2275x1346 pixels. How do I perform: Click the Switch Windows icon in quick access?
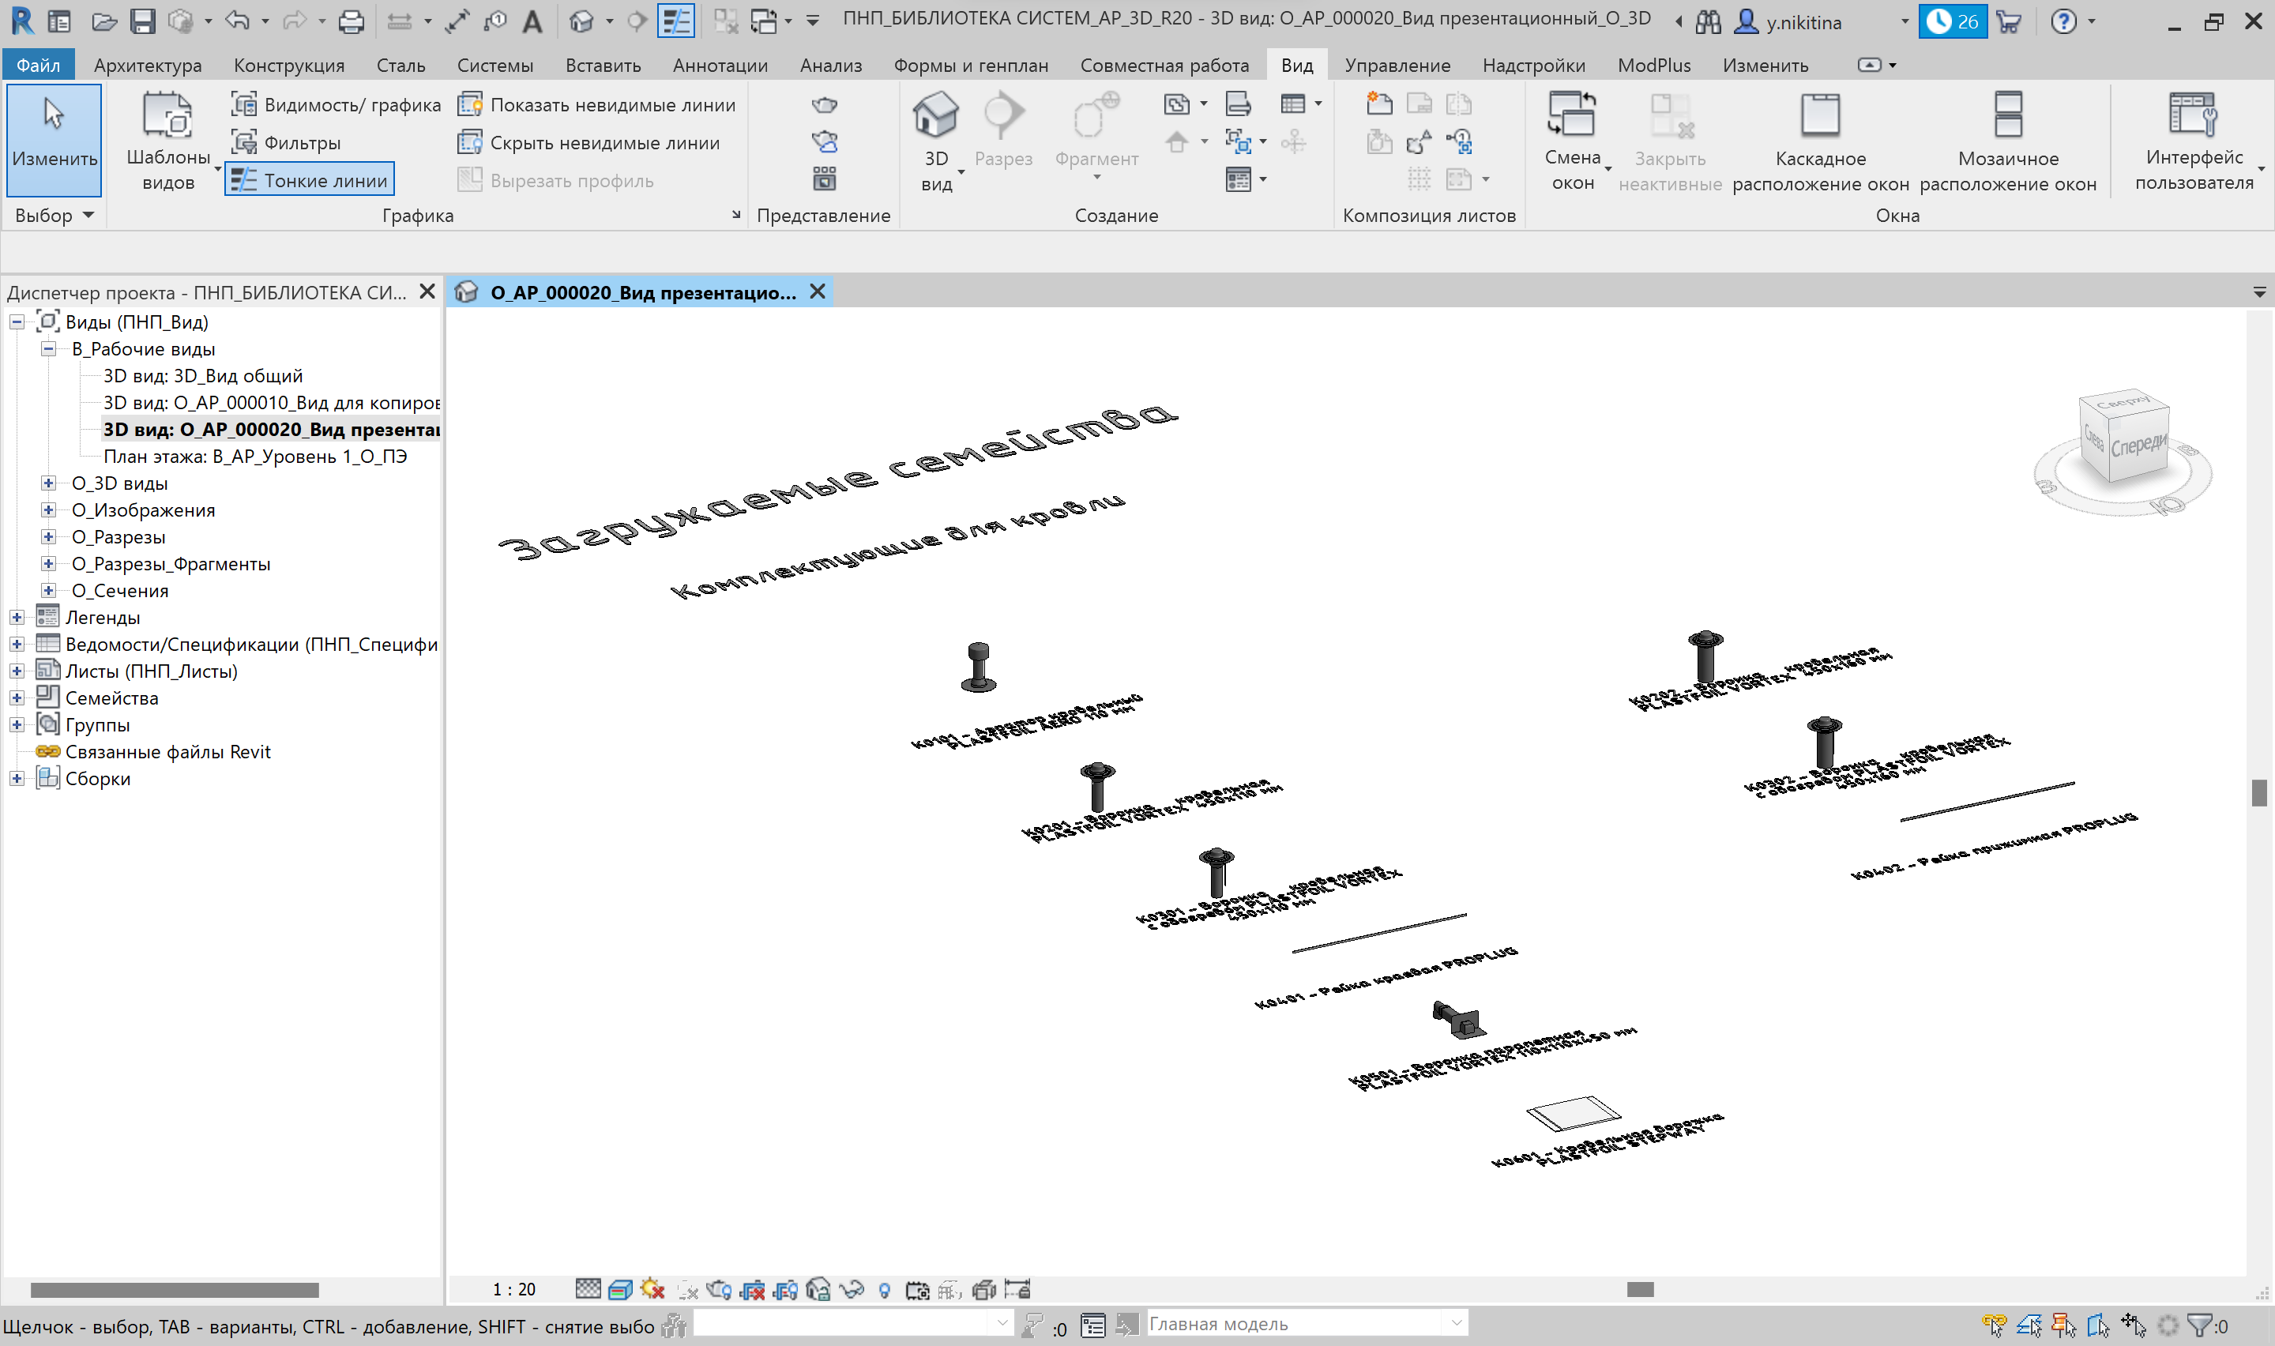[765, 21]
